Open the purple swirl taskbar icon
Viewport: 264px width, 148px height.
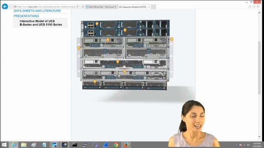[x=95, y=145]
